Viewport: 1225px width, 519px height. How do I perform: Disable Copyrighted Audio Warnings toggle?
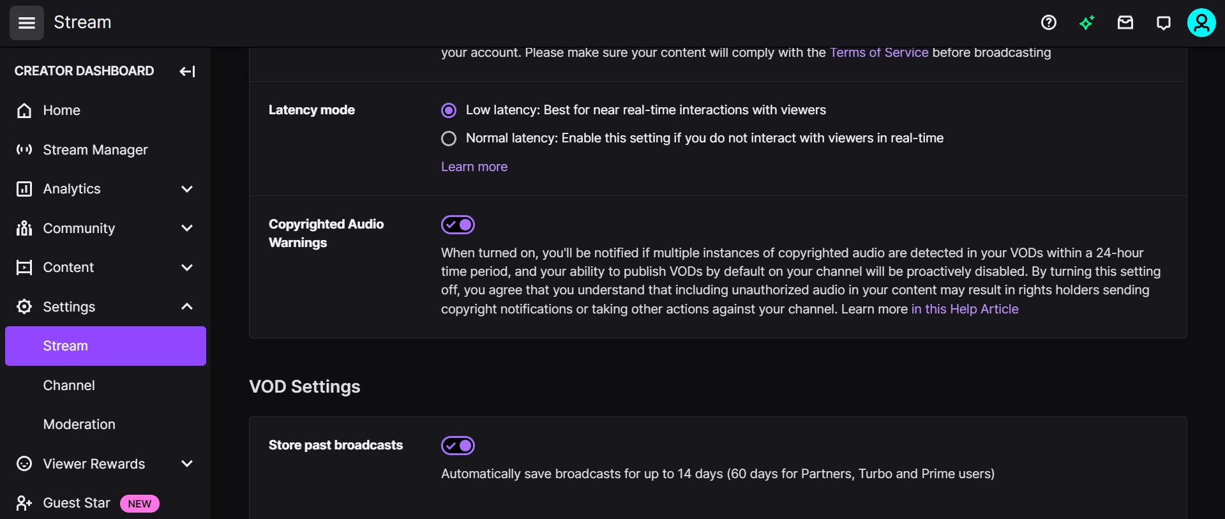coord(458,225)
